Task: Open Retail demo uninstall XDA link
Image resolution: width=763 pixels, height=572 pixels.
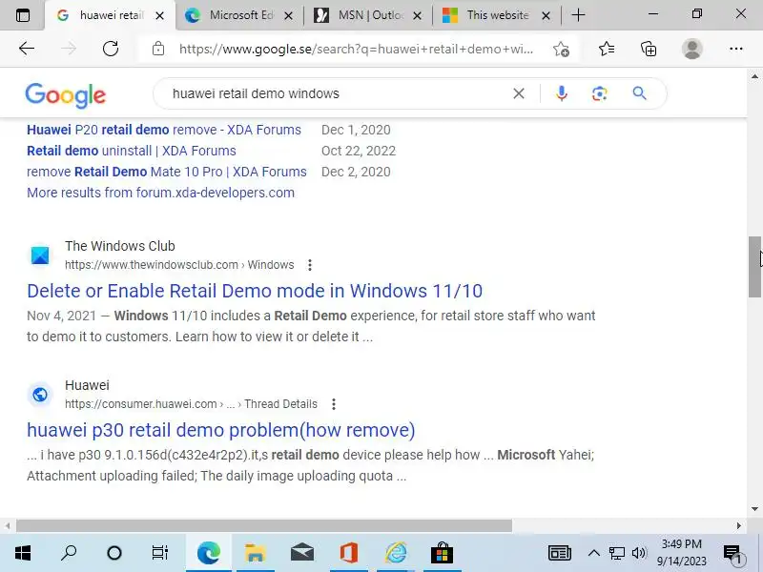Action: (x=132, y=151)
